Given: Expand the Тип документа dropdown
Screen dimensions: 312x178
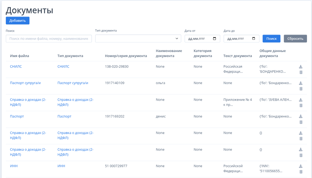Looking at the screenshot, I should point(138,39).
